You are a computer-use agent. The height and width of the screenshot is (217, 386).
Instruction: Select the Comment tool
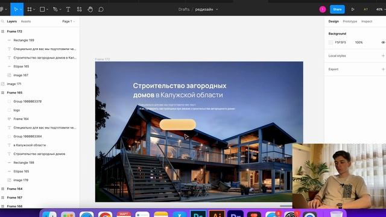pos(101,10)
